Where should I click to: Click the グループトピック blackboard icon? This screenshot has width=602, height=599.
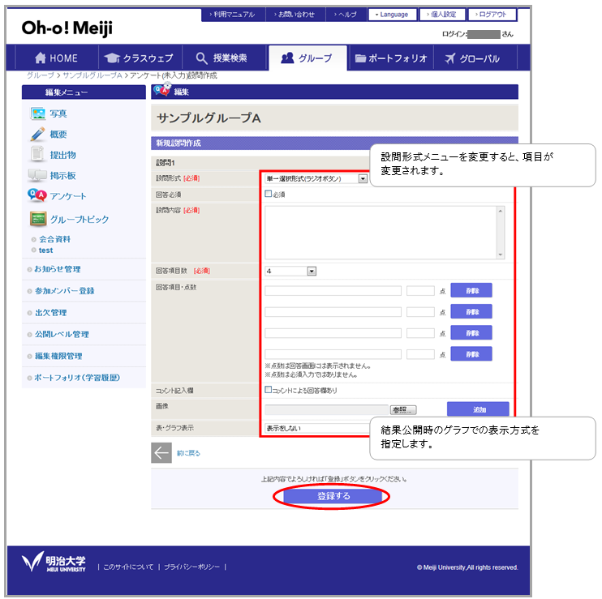pyautogui.click(x=38, y=219)
